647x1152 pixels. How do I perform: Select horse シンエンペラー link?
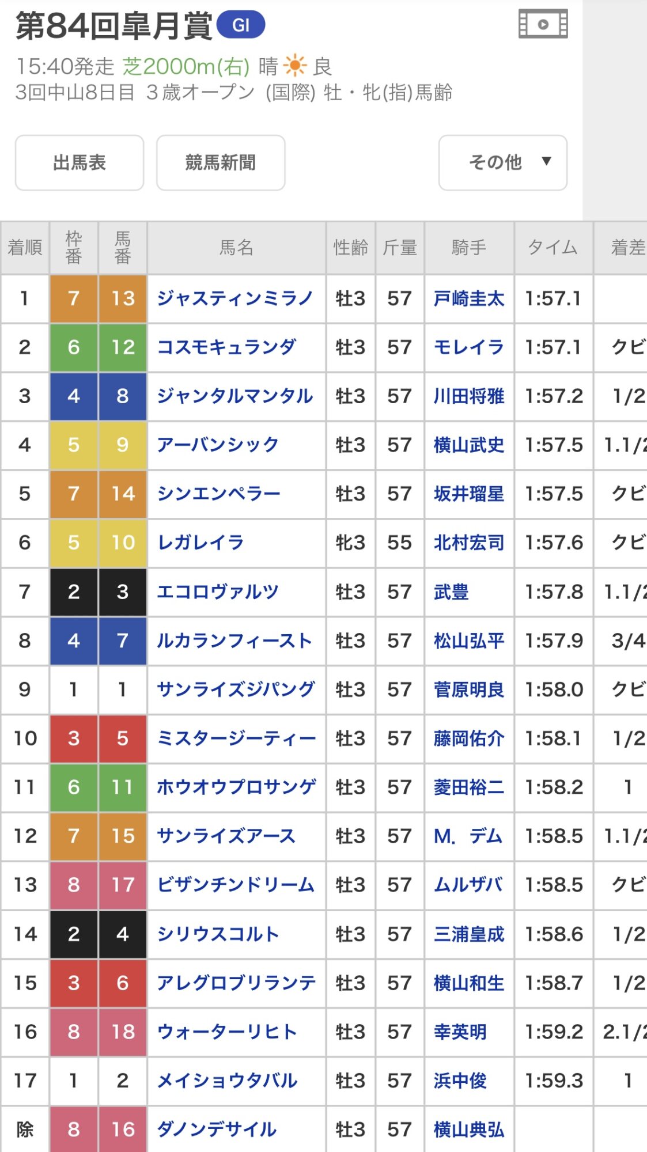(218, 494)
